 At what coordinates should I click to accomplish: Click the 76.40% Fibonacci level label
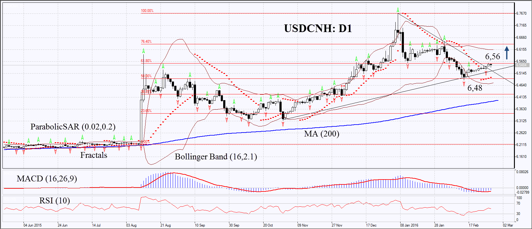click(x=146, y=42)
